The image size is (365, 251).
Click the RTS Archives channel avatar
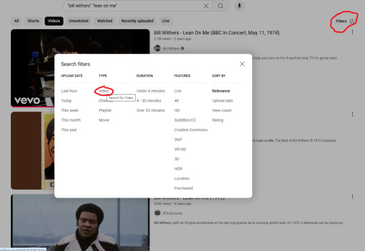[157, 213]
